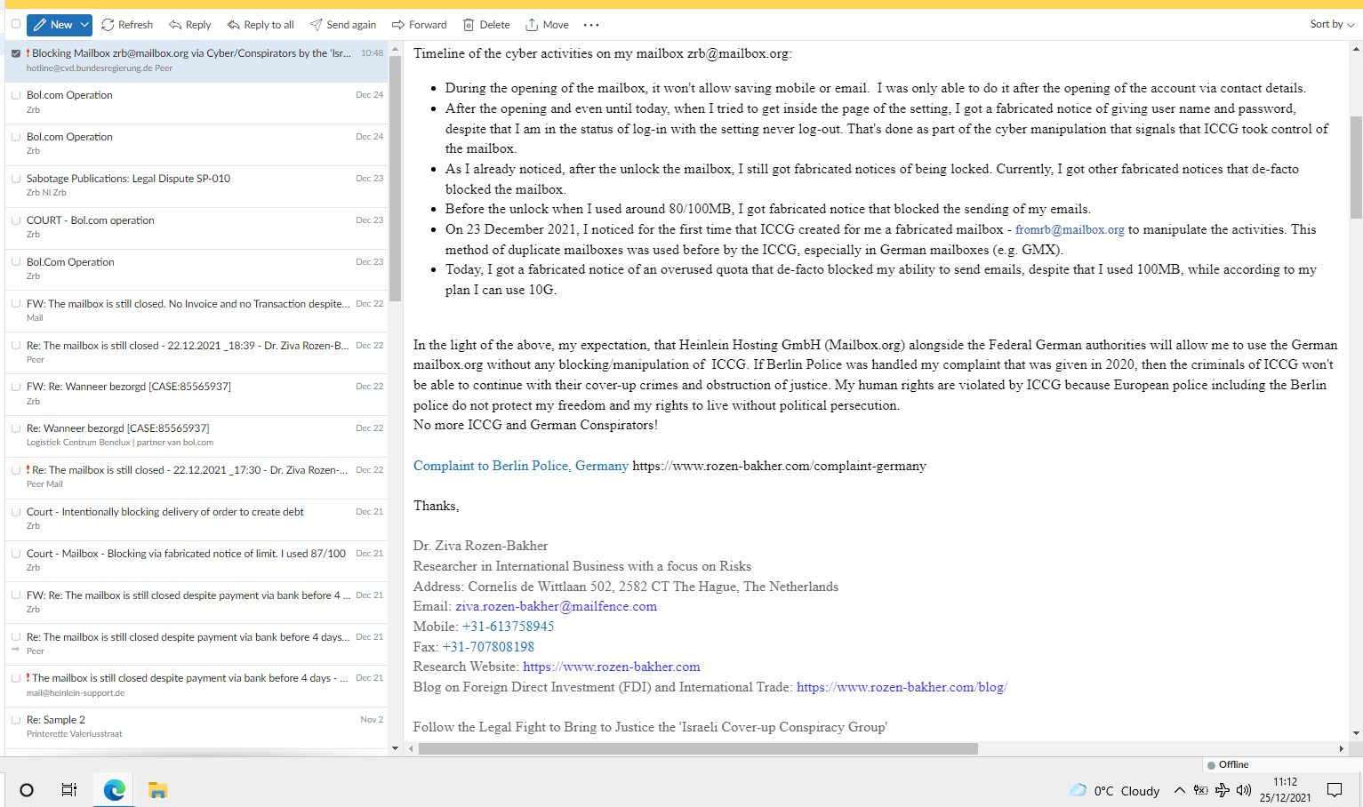The width and height of the screenshot is (1363, 807).
Task: Show hidden system tray icons
Action: click(x=1179, y=790)
